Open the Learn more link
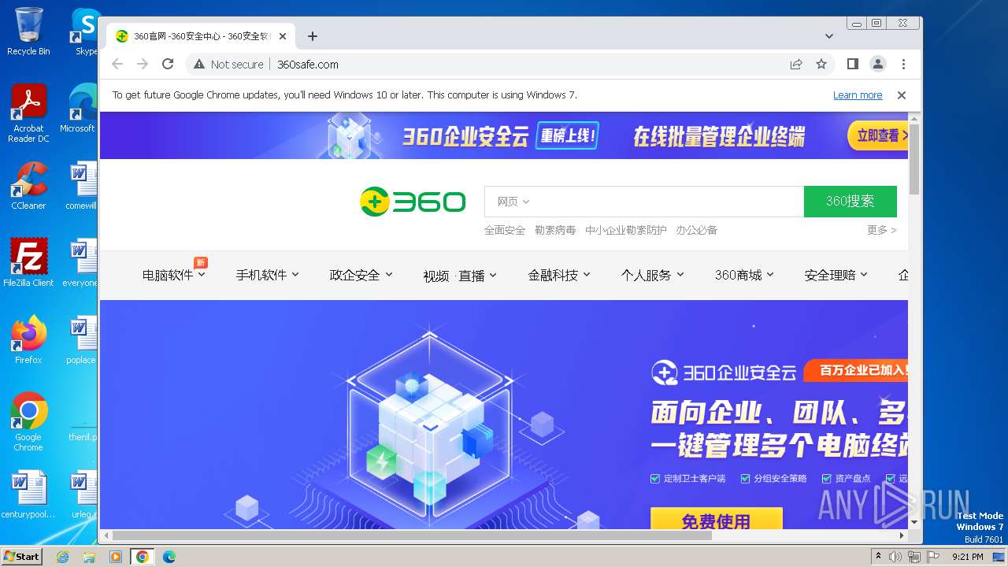The image size is (1008, 567). 858,95
